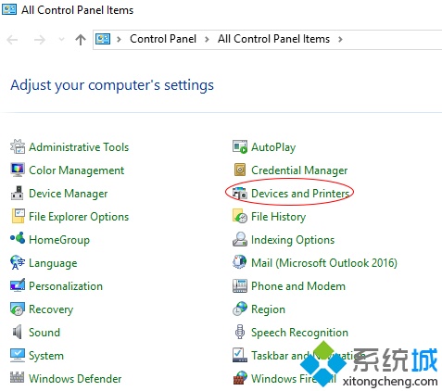Click the Color Management monitor icon

click(x=18, y=170)
